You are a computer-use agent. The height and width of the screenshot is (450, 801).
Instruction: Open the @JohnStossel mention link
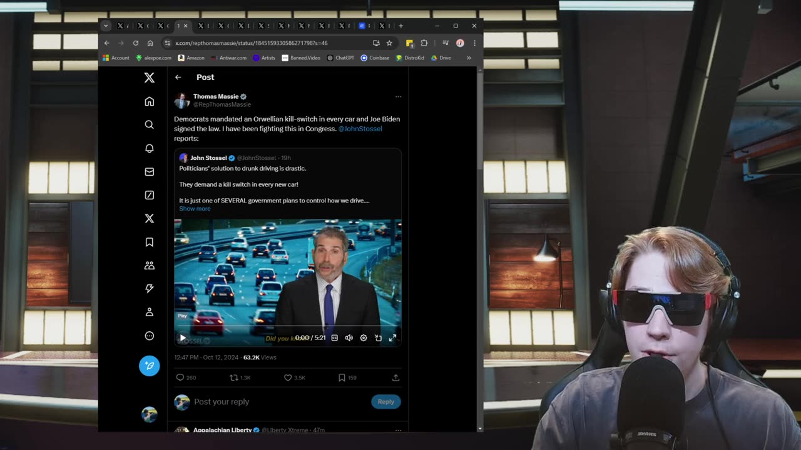(360, 129)
